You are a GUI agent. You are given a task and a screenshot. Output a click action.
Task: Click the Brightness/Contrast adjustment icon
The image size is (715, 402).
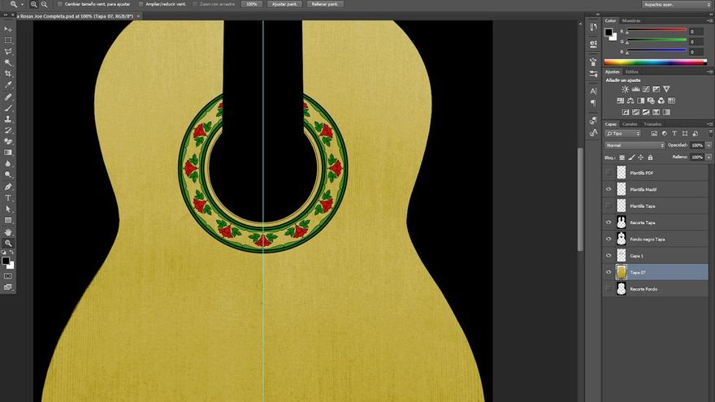pyautogui.click(x=625, y=89)
